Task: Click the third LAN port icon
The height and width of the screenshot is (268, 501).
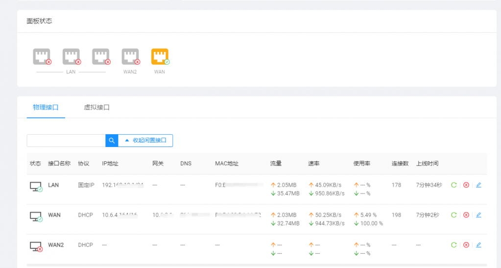Action: pyautogui.click(x=101, y=56)
